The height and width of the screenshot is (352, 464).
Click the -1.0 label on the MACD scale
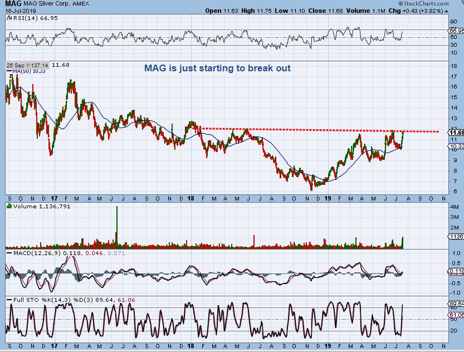pyautogui.click(x=455, y=293)
